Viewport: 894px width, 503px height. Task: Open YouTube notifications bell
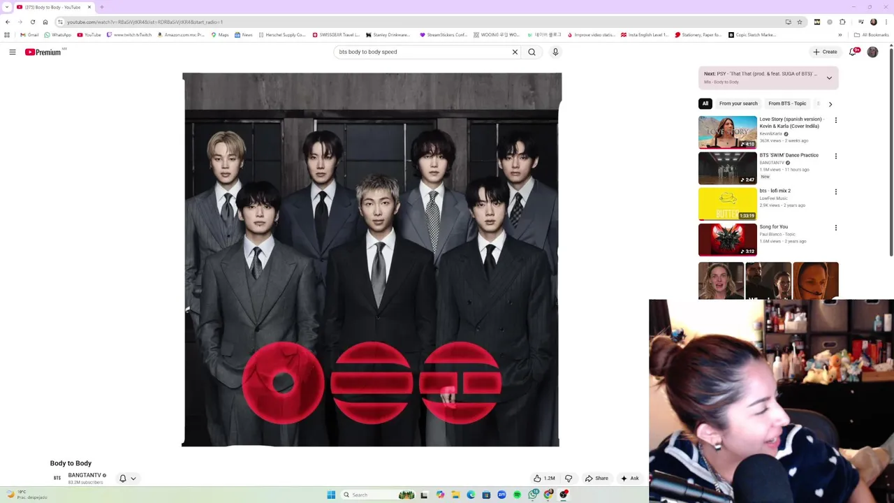853,52
